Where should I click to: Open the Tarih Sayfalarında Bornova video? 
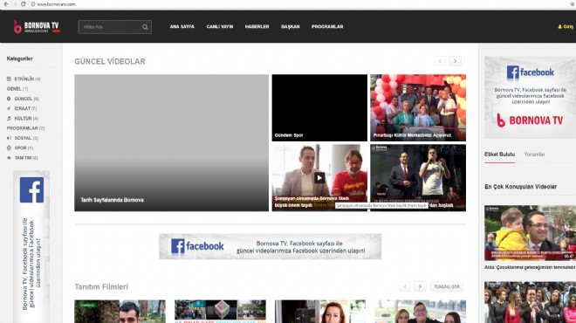point(172,142)
